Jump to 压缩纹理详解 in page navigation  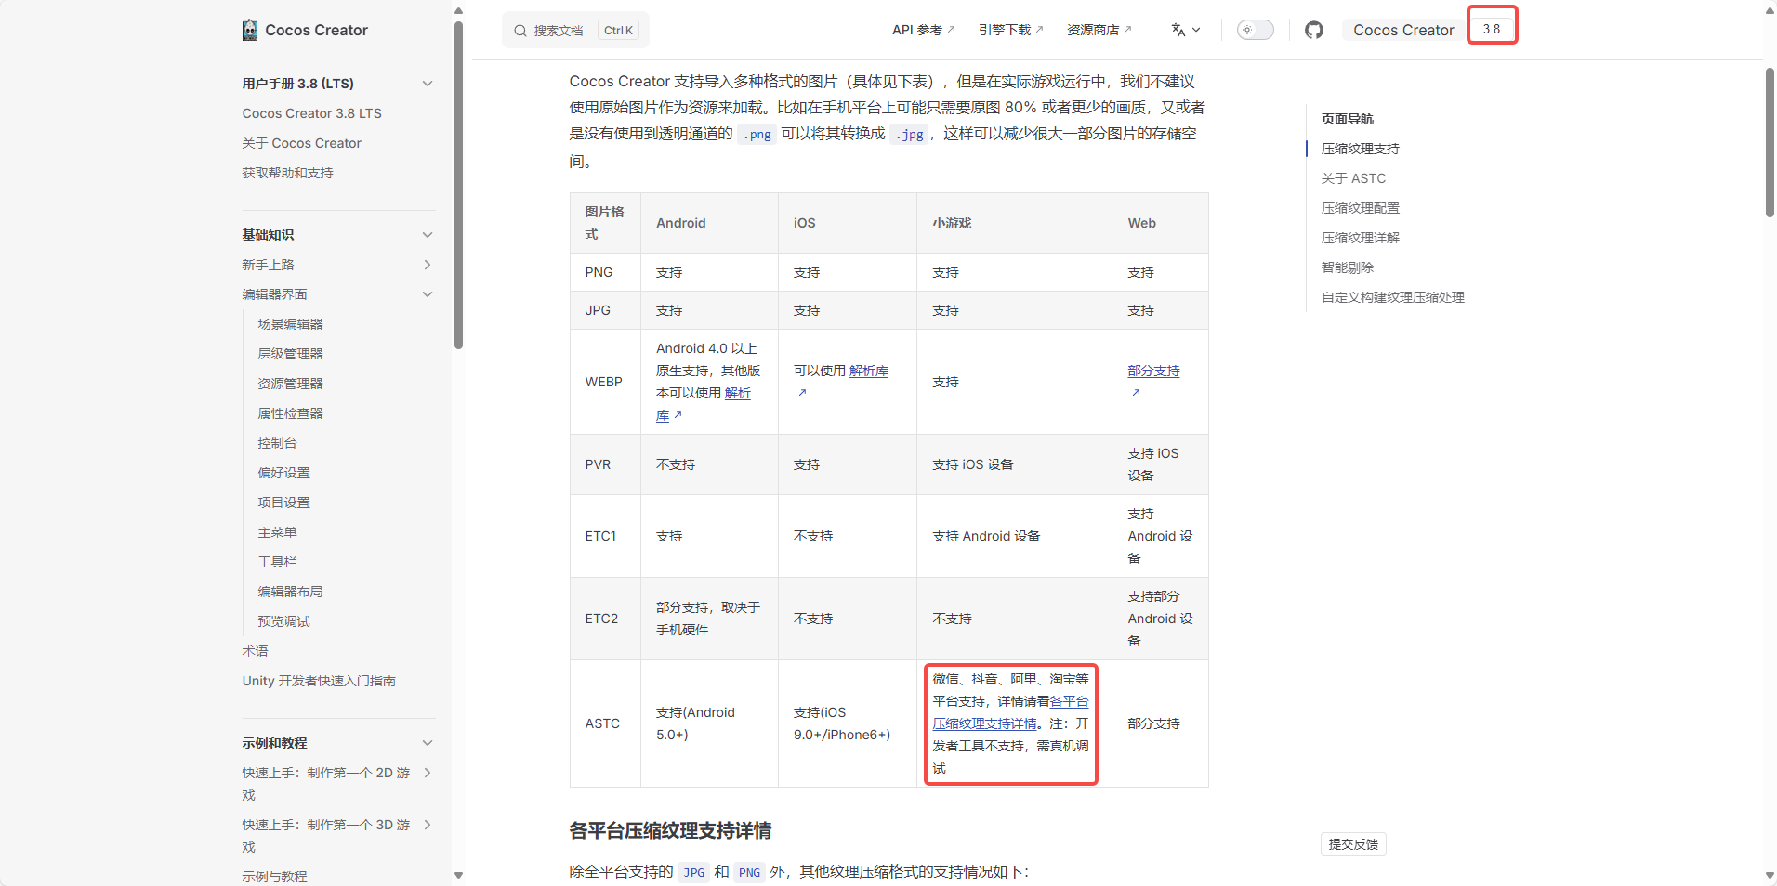pos(1361,238)
